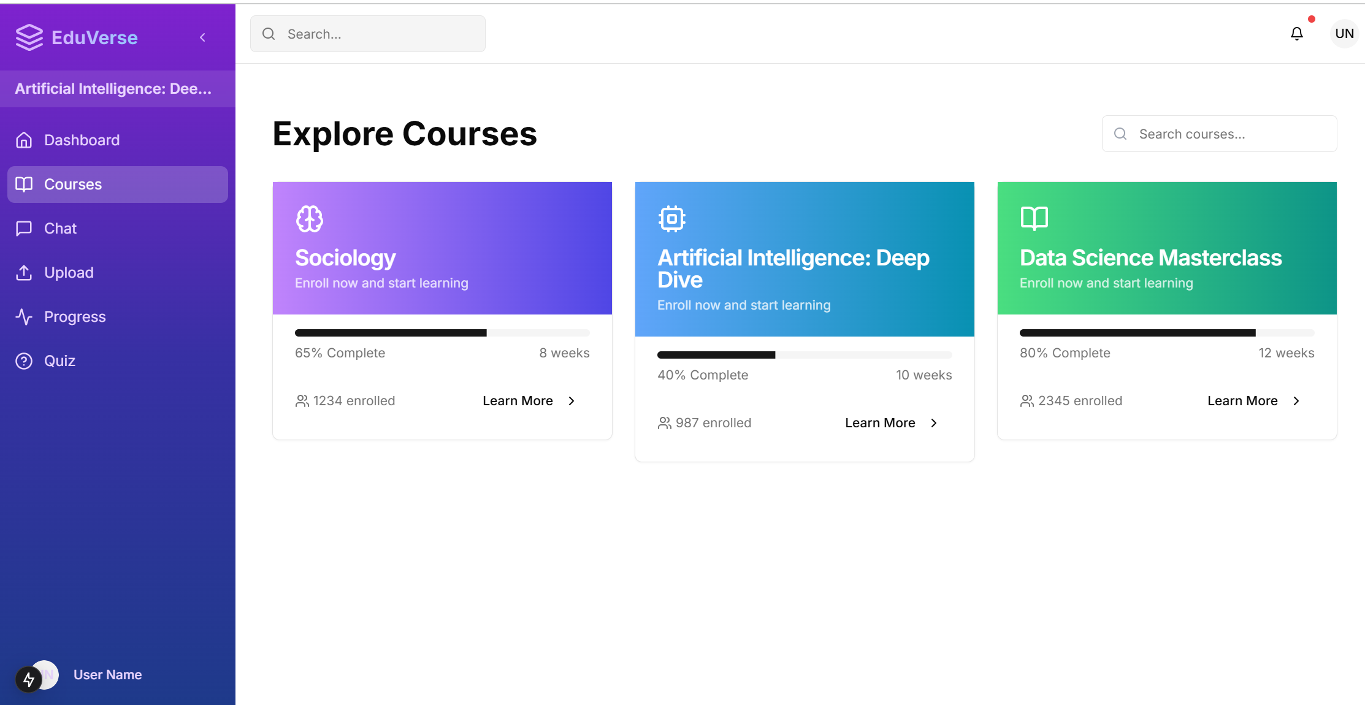
Task: Open Dashboard from the sidebar
Action: pos(82,140)
